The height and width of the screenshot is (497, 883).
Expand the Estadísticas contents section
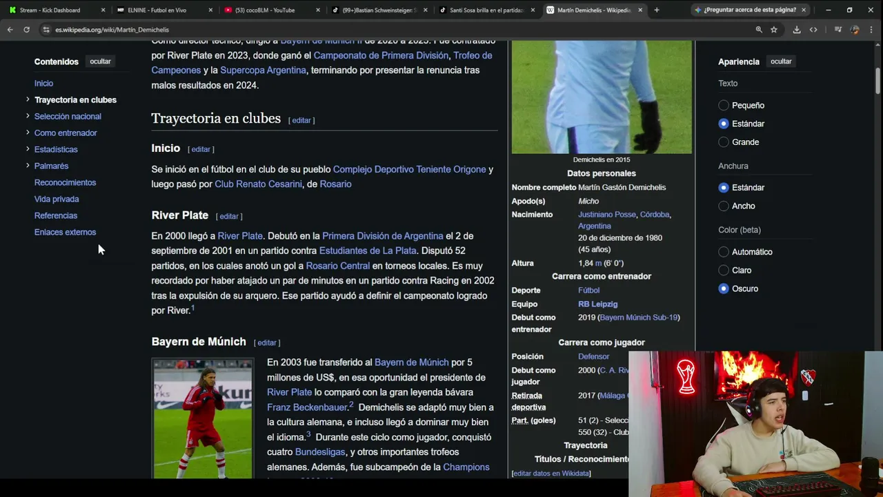pyautogui.click(x=28, y=149)
